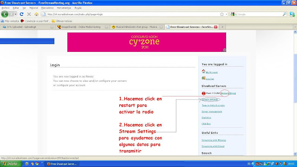This screenshot has width=297, height=167.
Task: Open the Más visitados bookmark folder
Action: [10, 21]
